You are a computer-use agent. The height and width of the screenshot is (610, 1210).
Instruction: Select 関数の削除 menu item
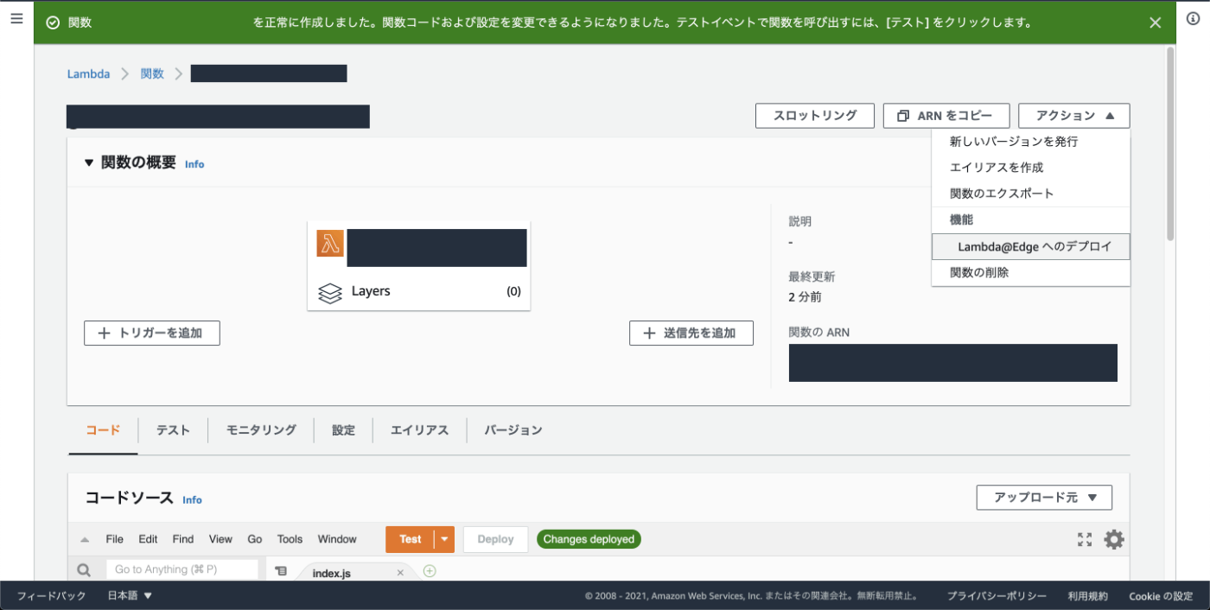(x=1030, y=273)
